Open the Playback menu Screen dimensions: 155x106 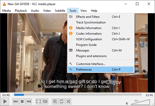pyautogui.click(x=21, y=11)
